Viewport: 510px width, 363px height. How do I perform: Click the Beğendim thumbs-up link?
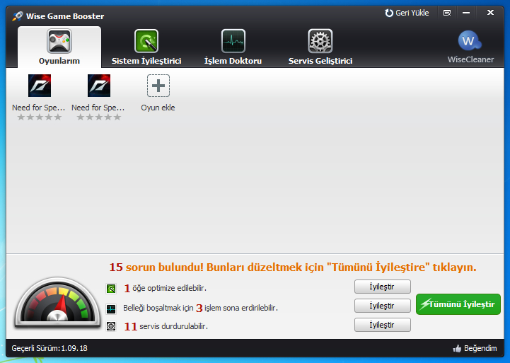point(475,348)
